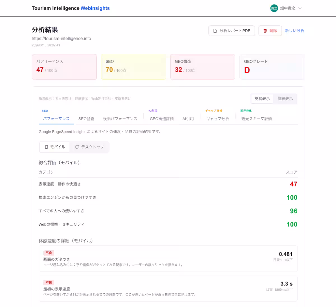Click the 削除 delete button
Image resolution: width=336 pixels, height=307 pixels.
pos(270,31)
